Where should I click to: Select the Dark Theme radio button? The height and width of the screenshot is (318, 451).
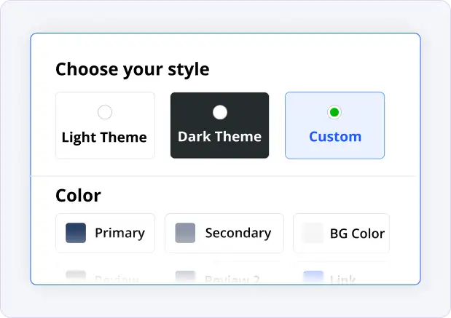(x=219, y=112)
